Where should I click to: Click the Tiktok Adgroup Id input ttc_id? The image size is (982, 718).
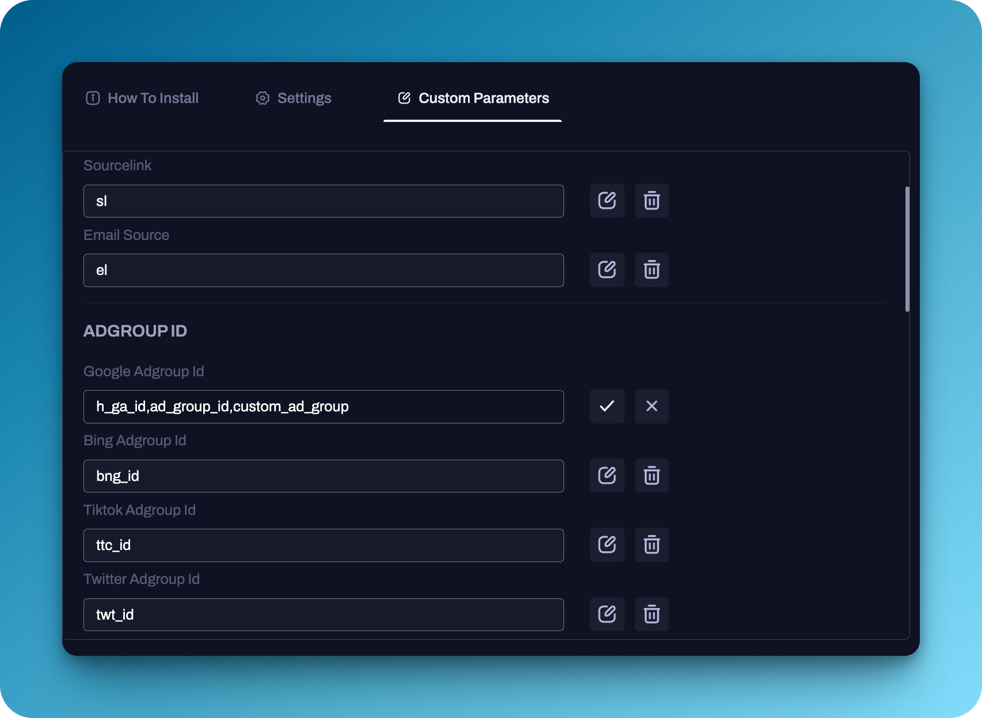[x=323, y=545]
